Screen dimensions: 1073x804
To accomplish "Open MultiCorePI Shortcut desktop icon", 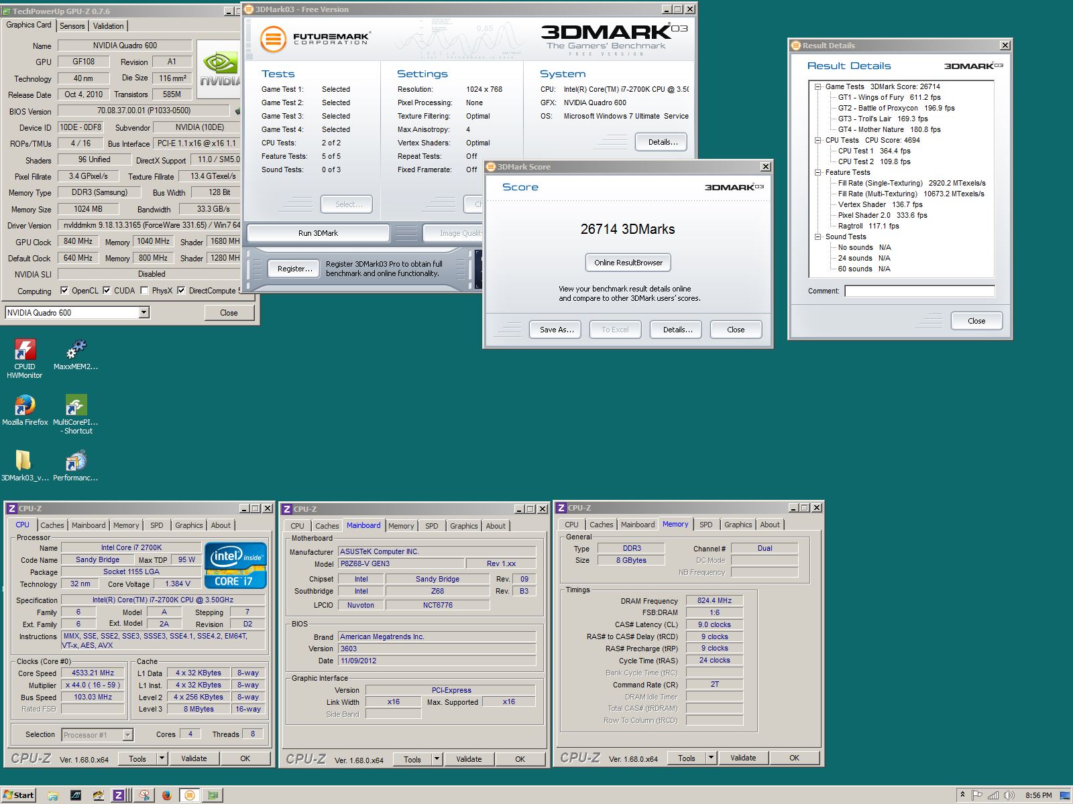I will [76, 414].
